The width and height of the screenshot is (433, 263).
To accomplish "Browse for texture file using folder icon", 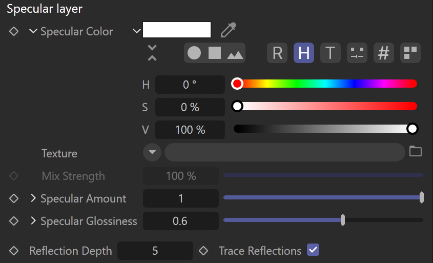I will pos(416,151).
